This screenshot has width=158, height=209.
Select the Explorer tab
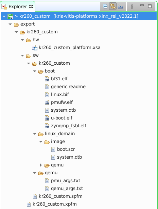18,6
